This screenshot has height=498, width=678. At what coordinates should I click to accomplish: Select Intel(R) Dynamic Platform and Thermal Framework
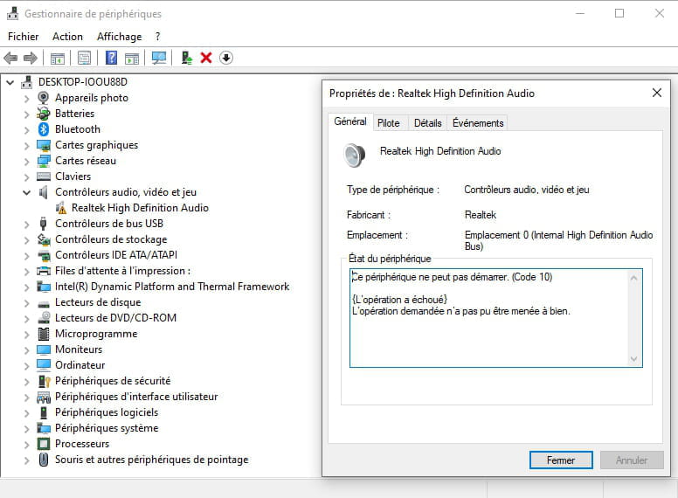171,287
